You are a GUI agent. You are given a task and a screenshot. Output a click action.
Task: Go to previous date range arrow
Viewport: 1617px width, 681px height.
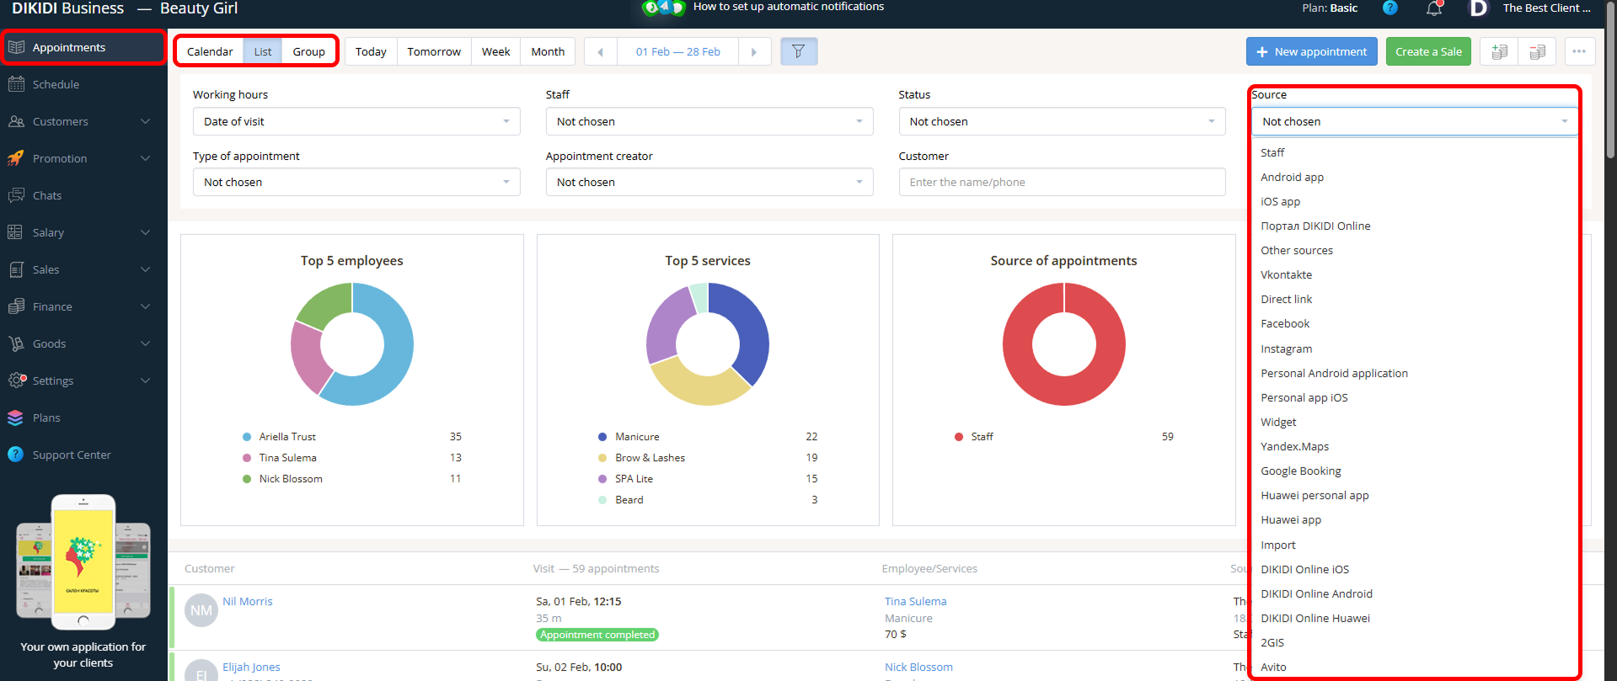tap(600, 51)
